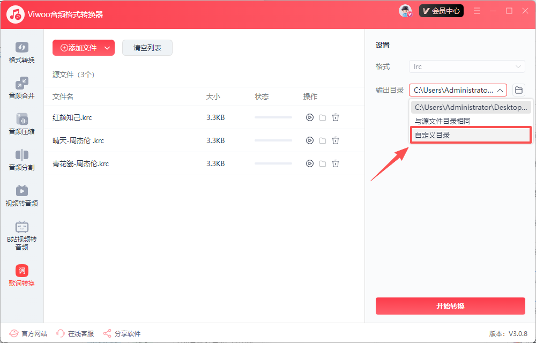Open folder for 晴天-周杰伦 .krc
This screenshot has height=343, width=536.
point(323,140)
